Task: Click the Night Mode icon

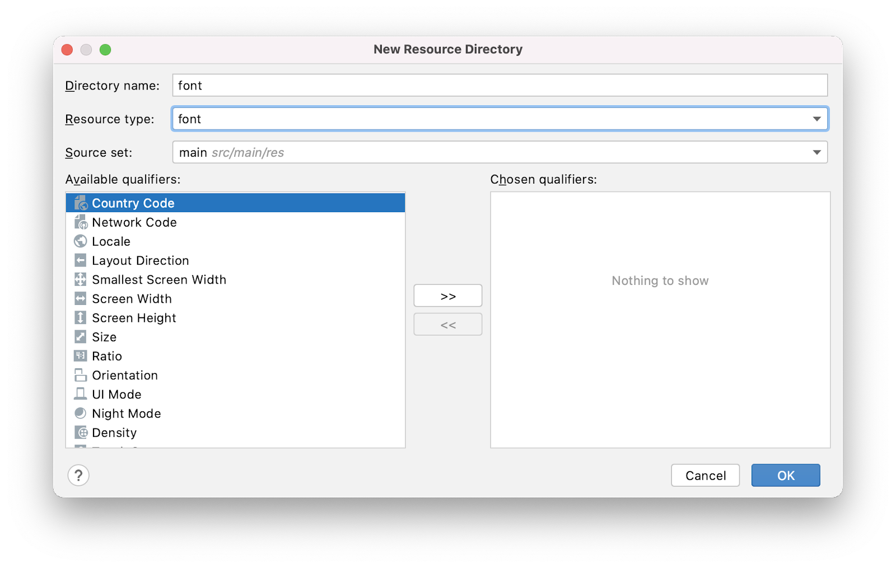Action: [80, 413]
